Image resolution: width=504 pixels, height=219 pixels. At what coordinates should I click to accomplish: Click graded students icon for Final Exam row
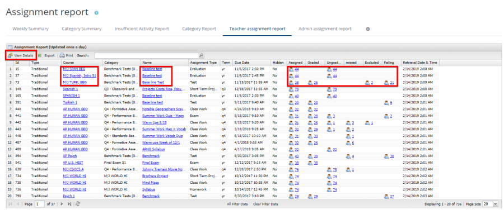pyautogui.click(x=310, y=163)
